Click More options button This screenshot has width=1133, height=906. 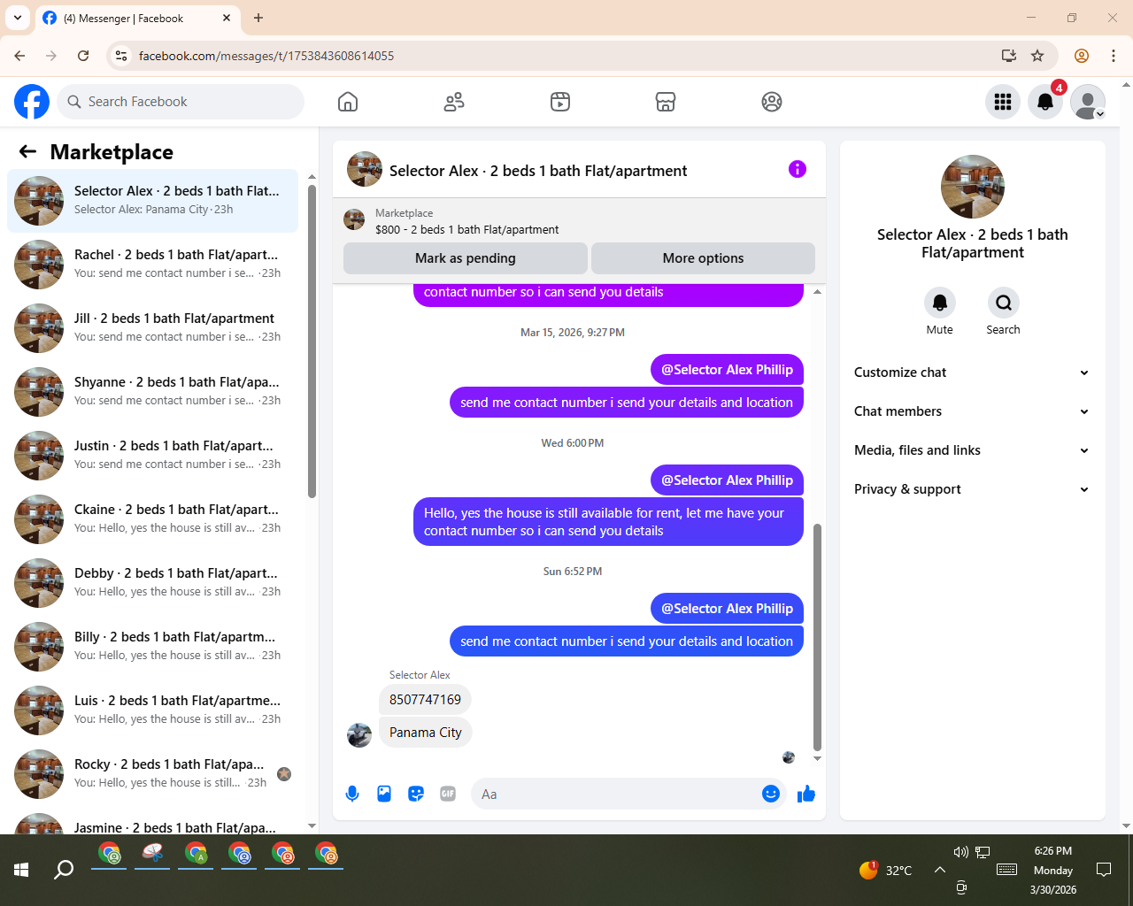703,258
